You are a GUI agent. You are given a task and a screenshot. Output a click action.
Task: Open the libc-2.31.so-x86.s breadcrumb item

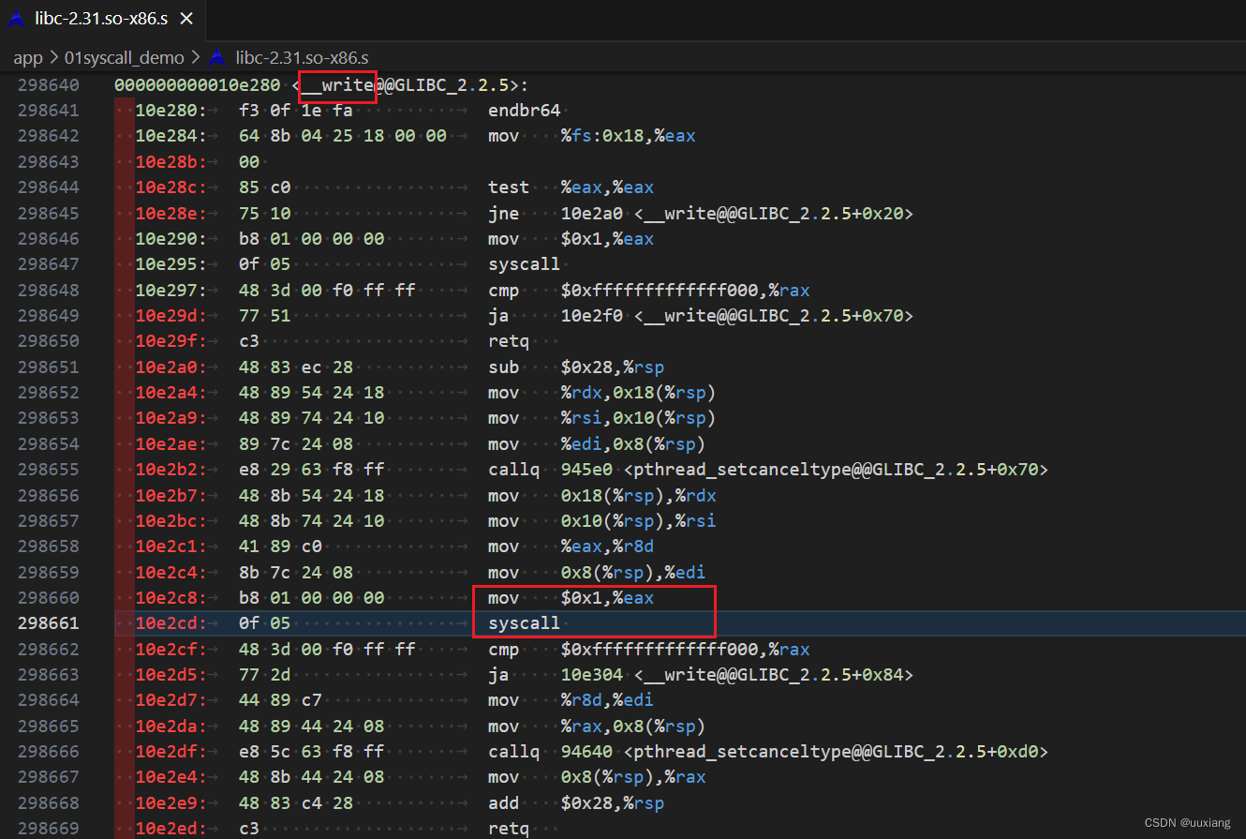tap(302, 57)
